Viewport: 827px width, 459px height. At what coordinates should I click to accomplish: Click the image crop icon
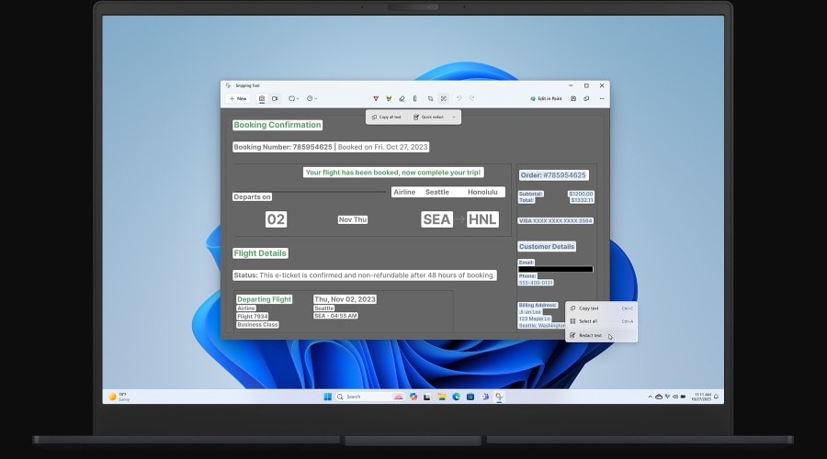(430, 98)
